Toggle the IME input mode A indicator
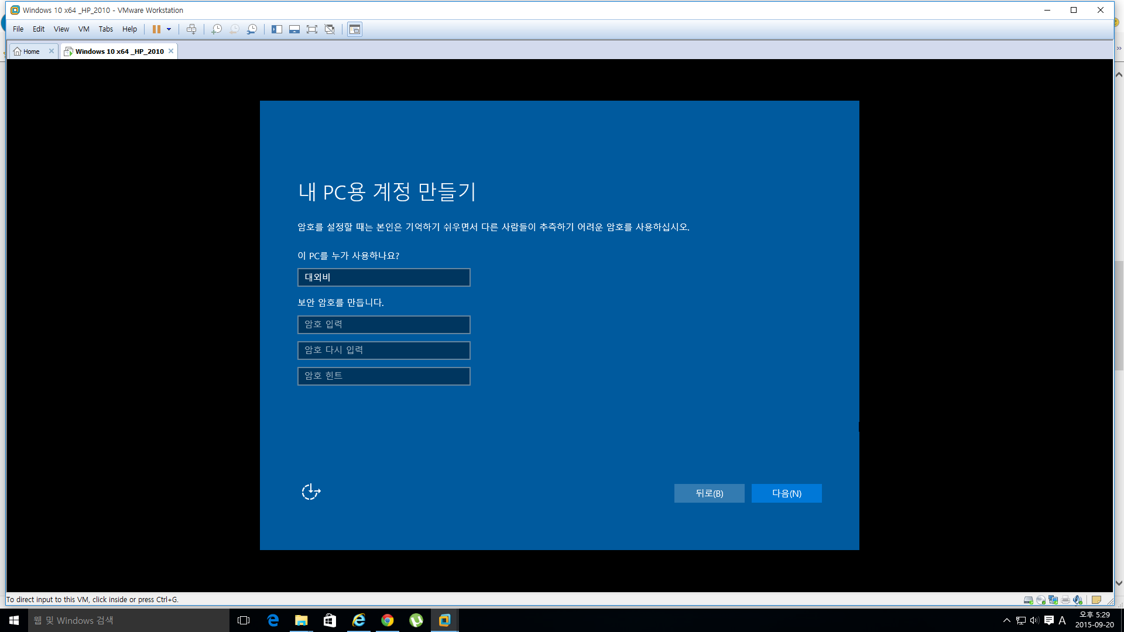The width and height of the screenshot is (1124, 632). click(1063, 620)
